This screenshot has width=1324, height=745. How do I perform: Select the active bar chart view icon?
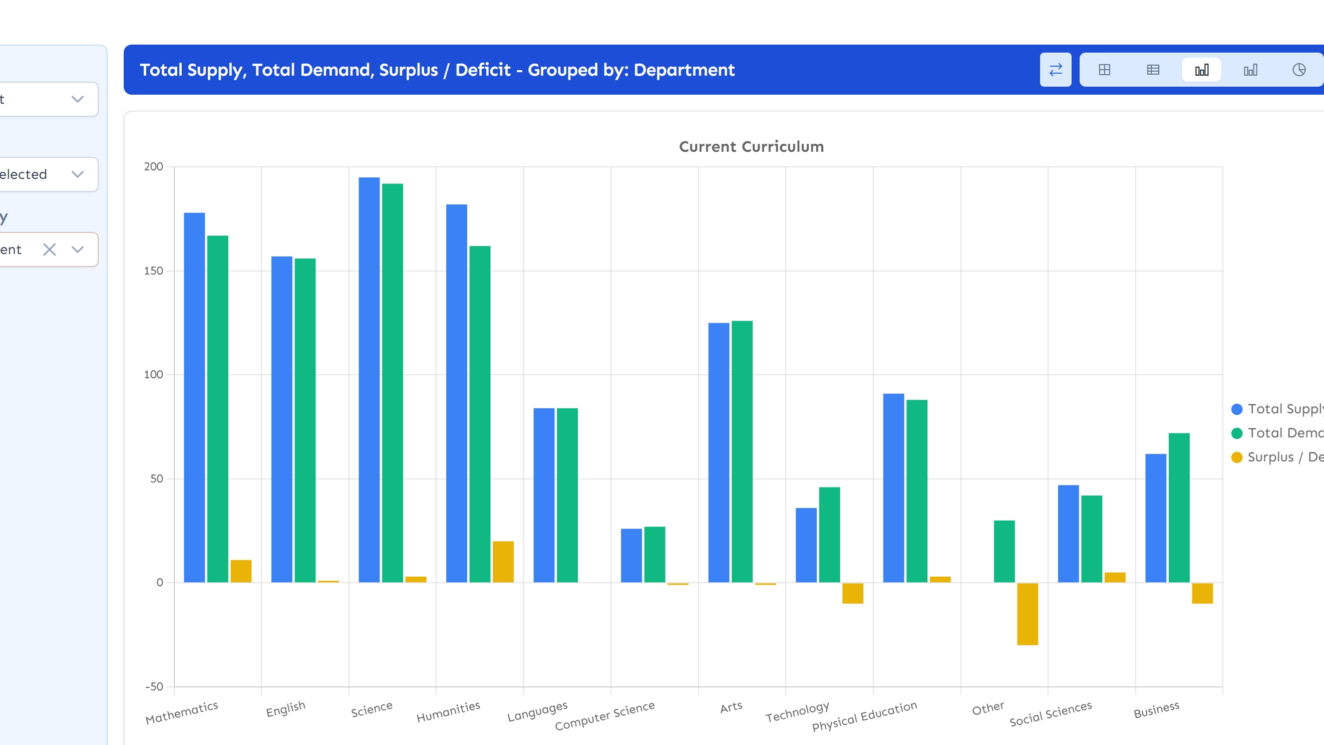1201,70
